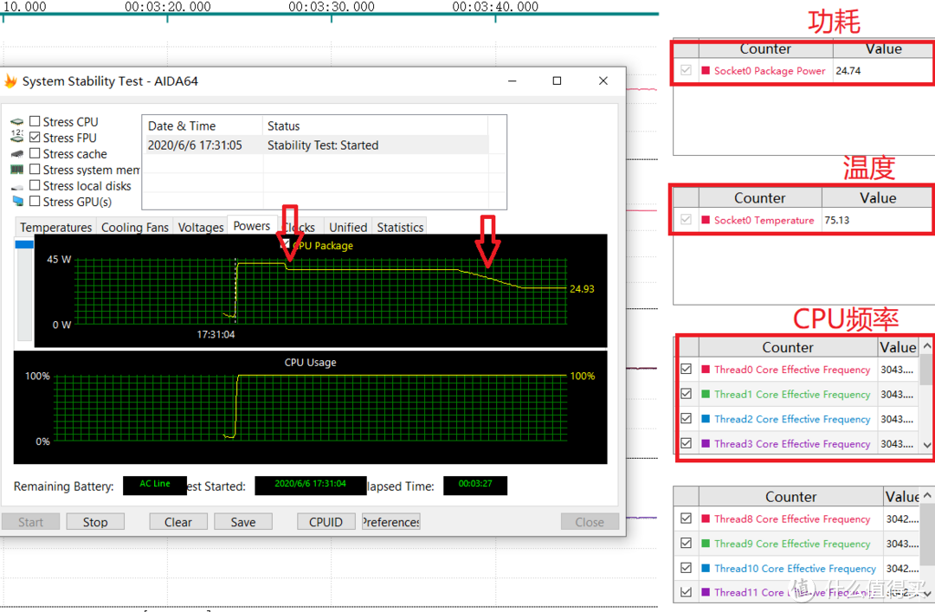Image resolution: width=935 pixels, height=612 pixels.
Task: Click the memory module icon beside Stress system memory
Action: click(17, 170)
